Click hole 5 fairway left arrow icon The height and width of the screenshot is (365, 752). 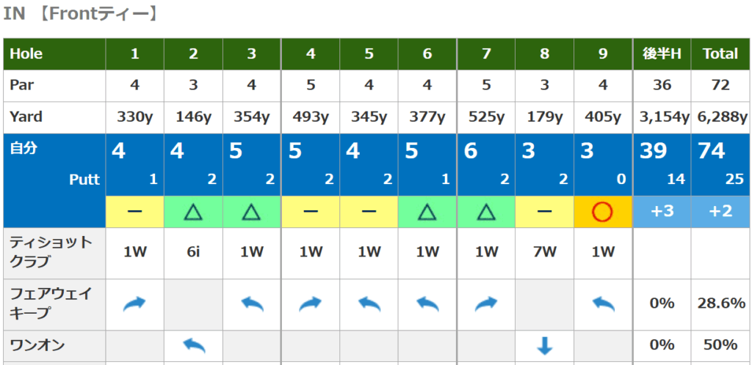coord(369,303)
